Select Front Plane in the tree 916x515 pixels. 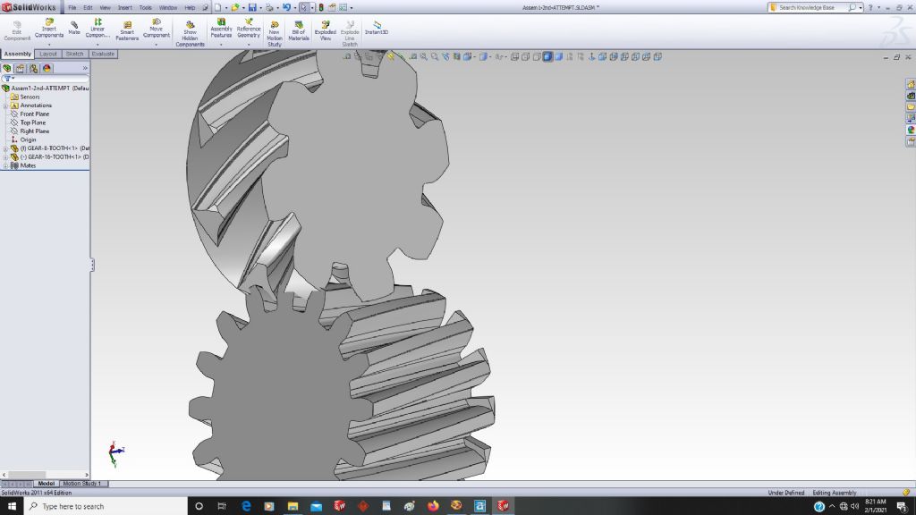tap(35, 114)
